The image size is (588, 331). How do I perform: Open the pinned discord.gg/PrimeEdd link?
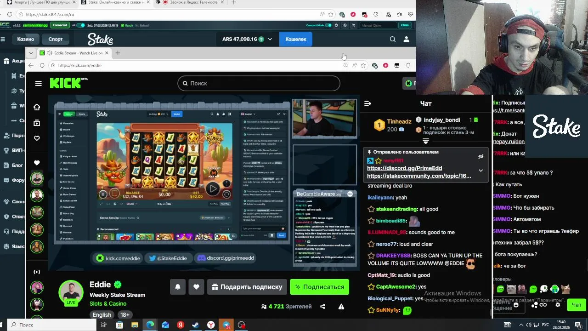tap(404, 168)
